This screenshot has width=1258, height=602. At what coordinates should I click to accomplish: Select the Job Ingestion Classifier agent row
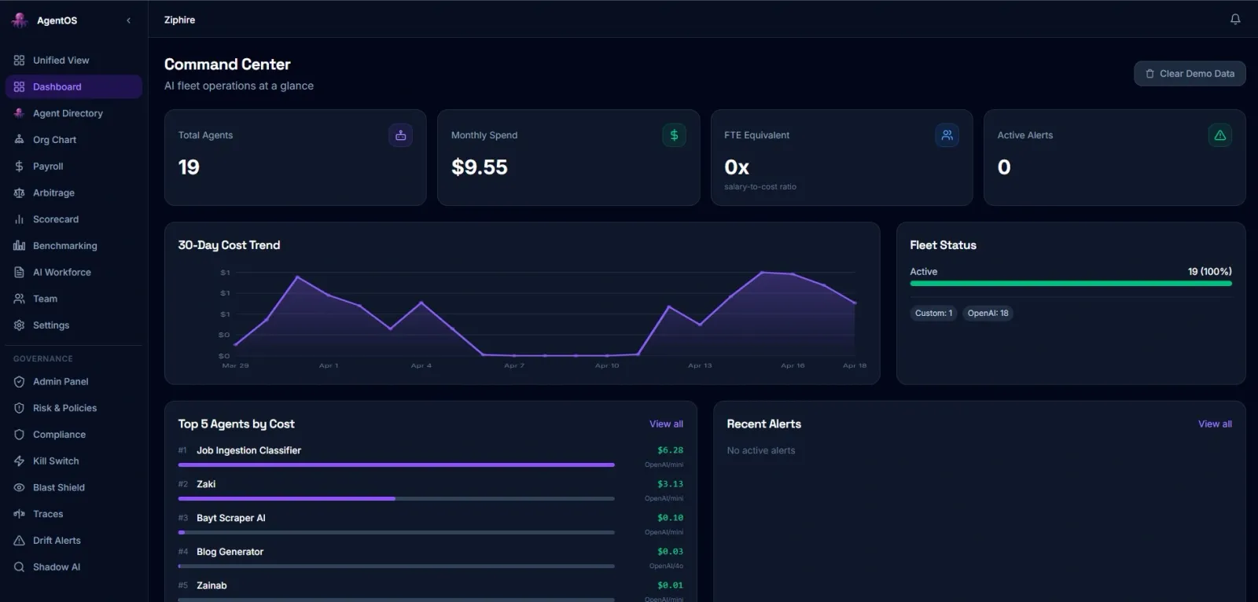click(x=248, y=451)
